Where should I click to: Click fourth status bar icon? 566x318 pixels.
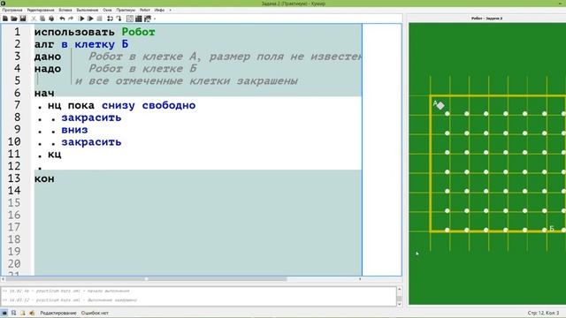[32, 313]
